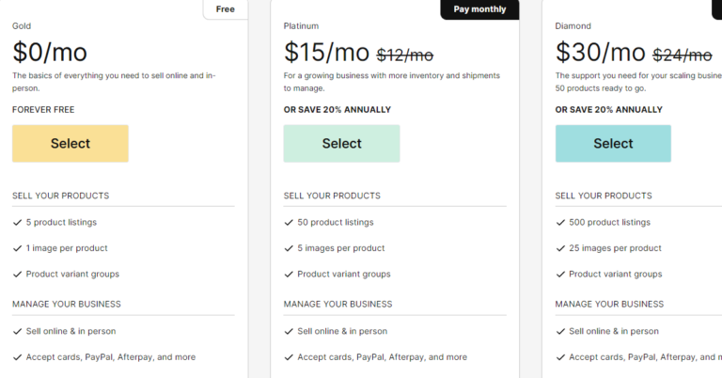Viewport: 722px width, 378px height.
Task: Click the checkmark next to "5 images per product"
Action: [289, 248]
